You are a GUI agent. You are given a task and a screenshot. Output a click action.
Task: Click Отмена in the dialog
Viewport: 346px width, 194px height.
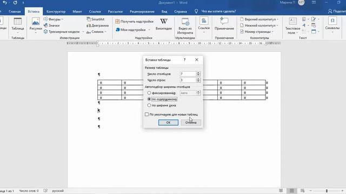[191, 122]
